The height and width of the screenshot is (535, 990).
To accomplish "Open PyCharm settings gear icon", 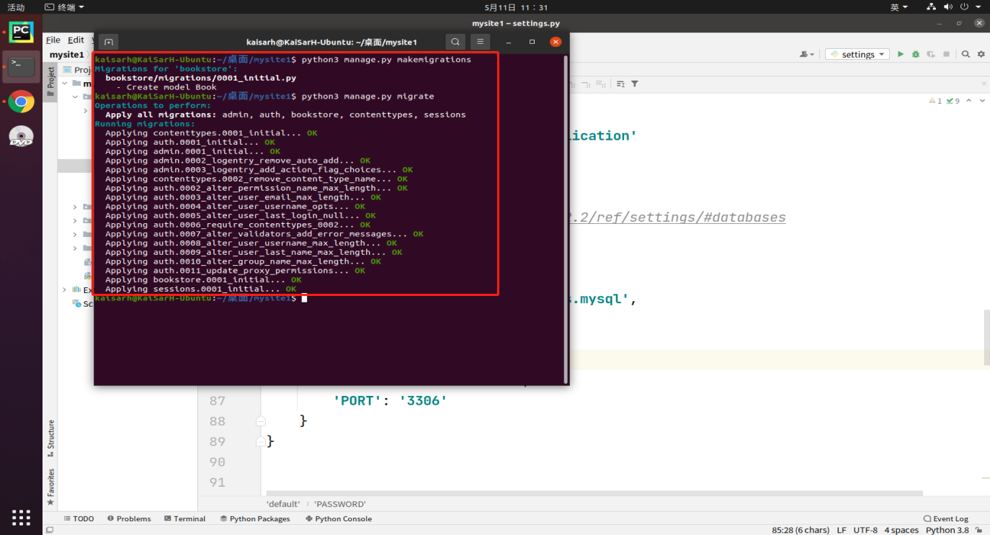I will pyautogui.click(x=981, y=54).
